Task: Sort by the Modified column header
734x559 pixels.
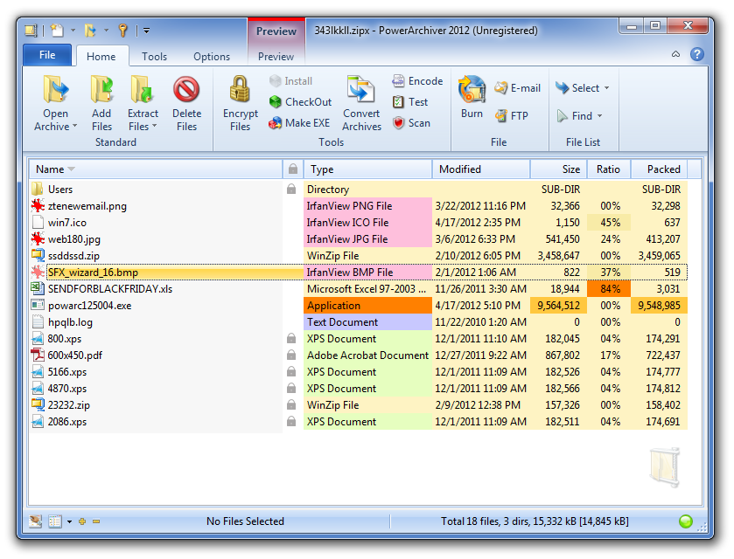Action: [481, 169]
